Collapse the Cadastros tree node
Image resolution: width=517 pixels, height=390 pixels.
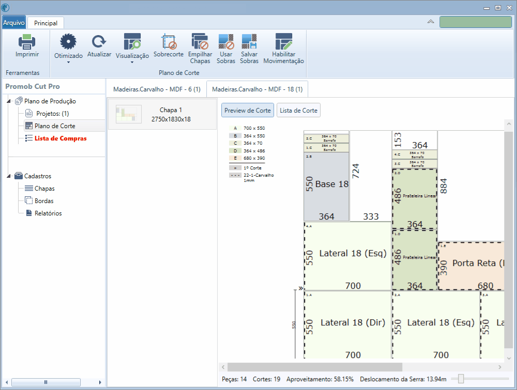9,176
